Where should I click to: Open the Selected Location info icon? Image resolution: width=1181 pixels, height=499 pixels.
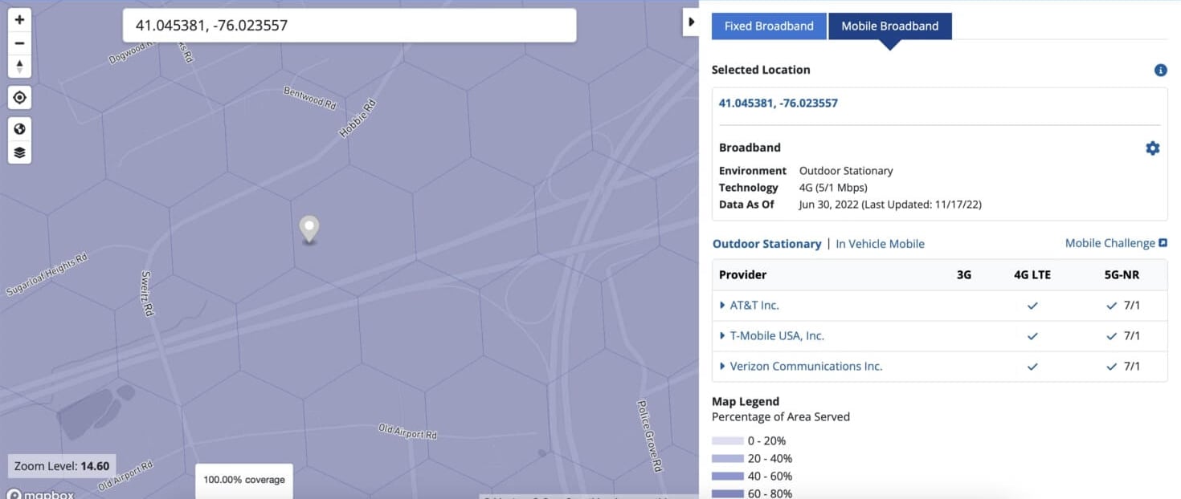[x=1160, y=71]
